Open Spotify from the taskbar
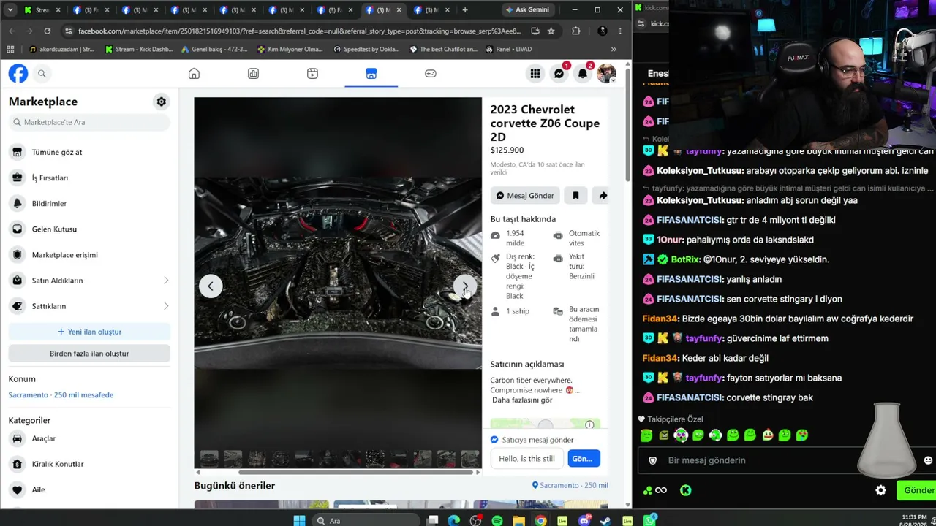Screen dimensions: 936x526 coord(497,520)
